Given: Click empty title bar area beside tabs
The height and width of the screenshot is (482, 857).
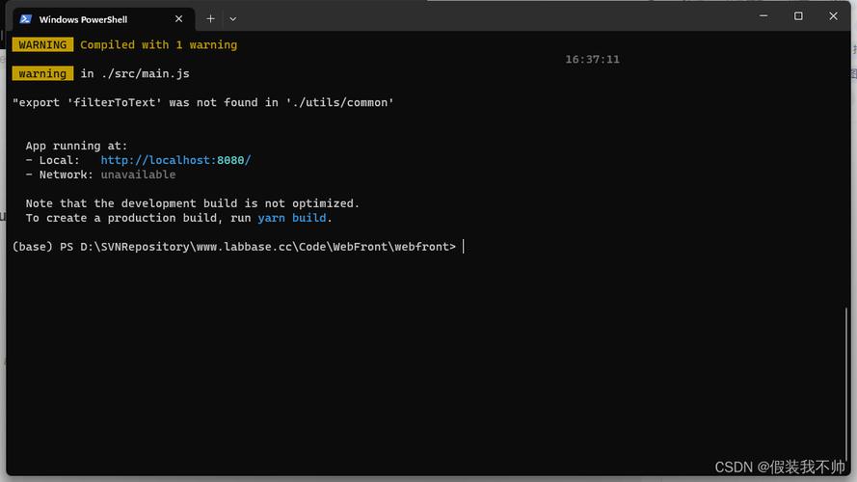Looking at the screenshot, I should coord(482,17).
